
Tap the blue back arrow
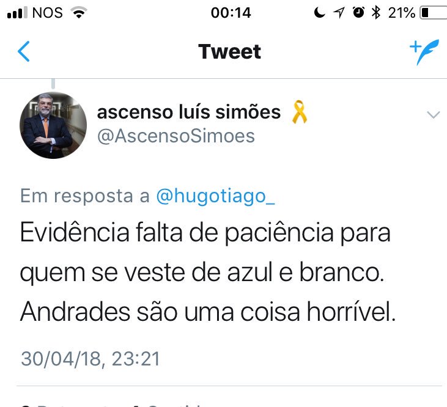tap(23, 51)
